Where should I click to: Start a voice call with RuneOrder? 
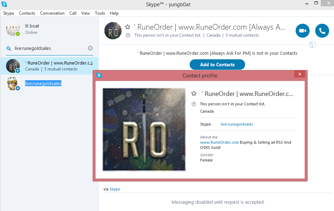point(322,31)
